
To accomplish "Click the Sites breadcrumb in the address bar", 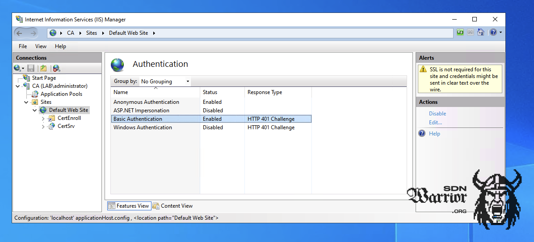I will (x=92, y=33).
